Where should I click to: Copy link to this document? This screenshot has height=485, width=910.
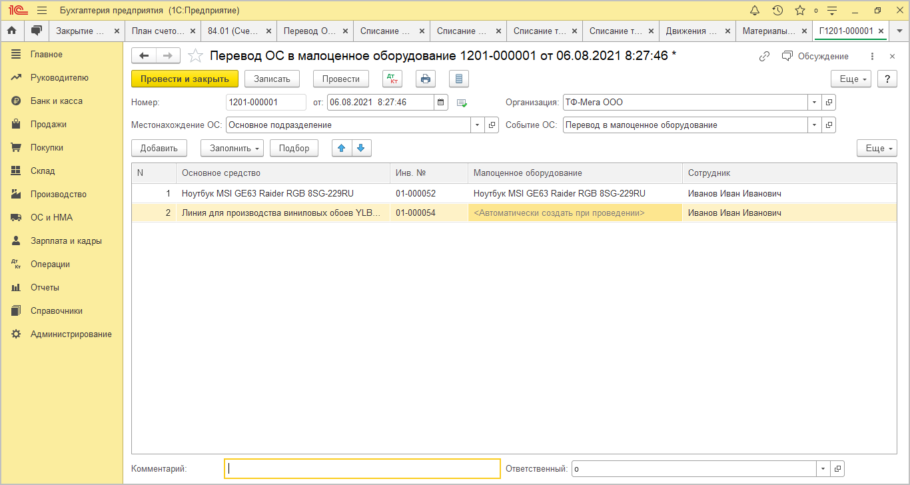(764, 57)
